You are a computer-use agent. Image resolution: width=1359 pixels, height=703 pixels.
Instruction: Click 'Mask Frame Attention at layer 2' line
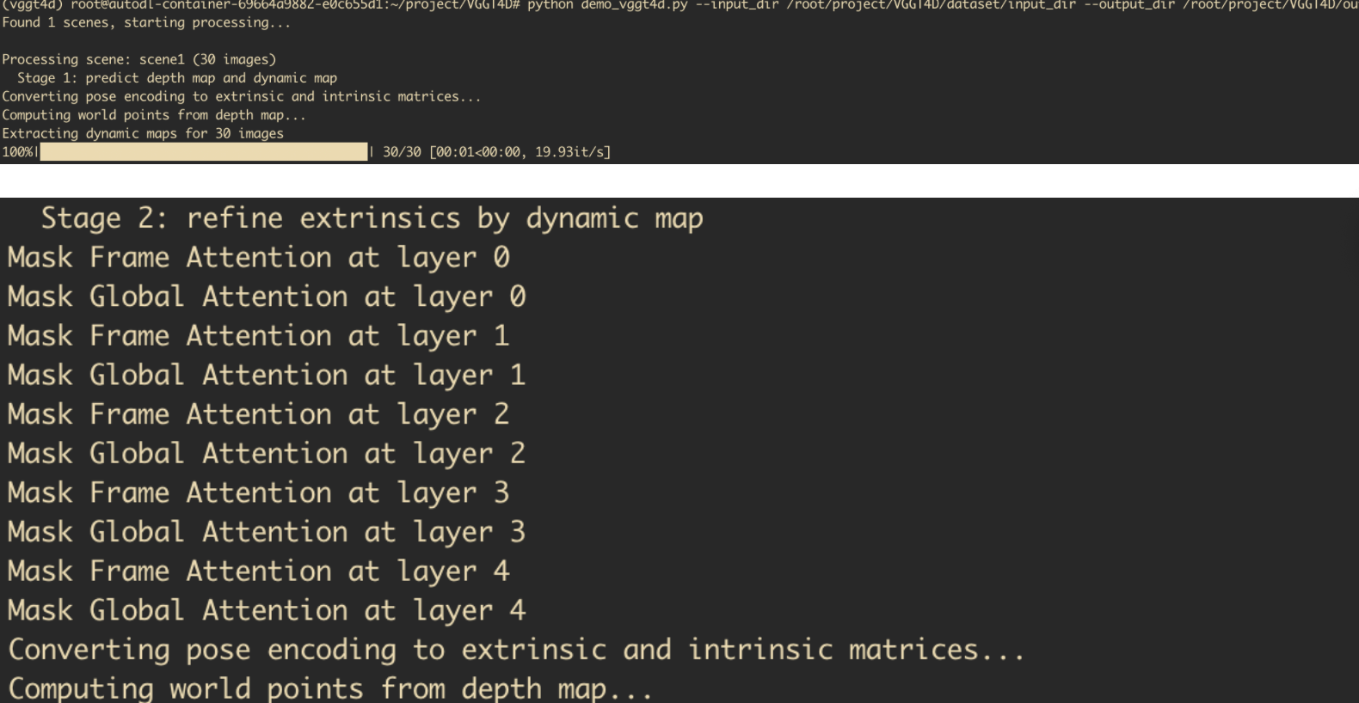[x=258, y=415]
